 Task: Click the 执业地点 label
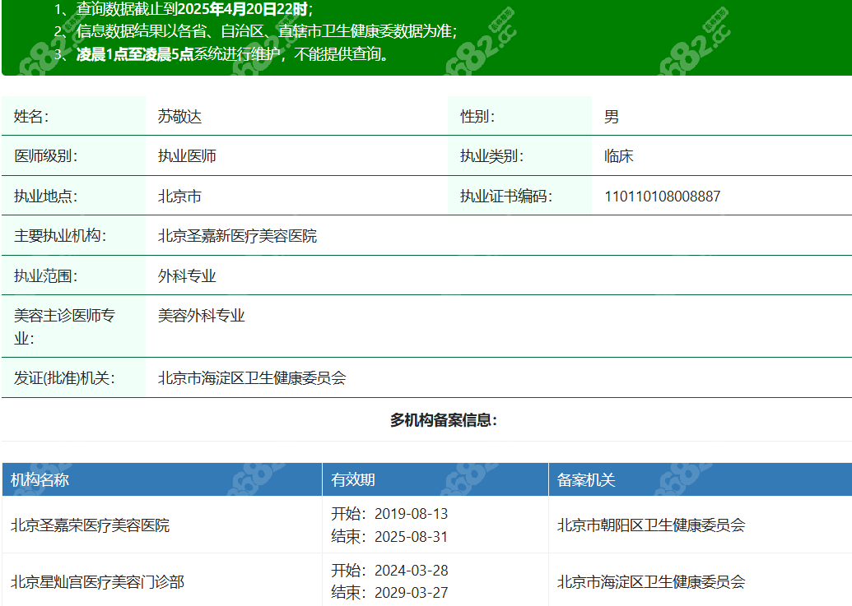(x=45, y=197)
